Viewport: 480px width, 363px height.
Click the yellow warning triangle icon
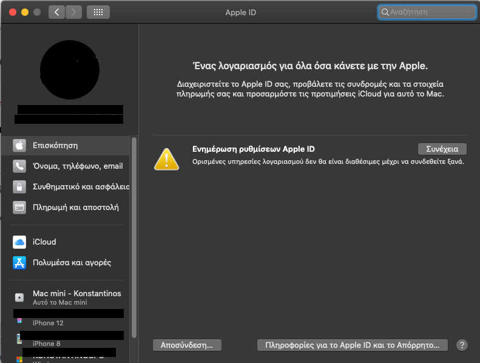tap(166, 159)
